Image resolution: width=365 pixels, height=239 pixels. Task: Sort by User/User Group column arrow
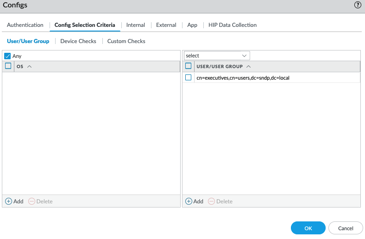[249, 66]
